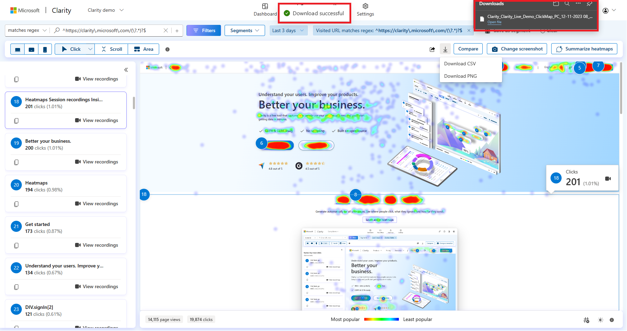
Task: Click heatmap marker number 7
Action: point(598,66)
